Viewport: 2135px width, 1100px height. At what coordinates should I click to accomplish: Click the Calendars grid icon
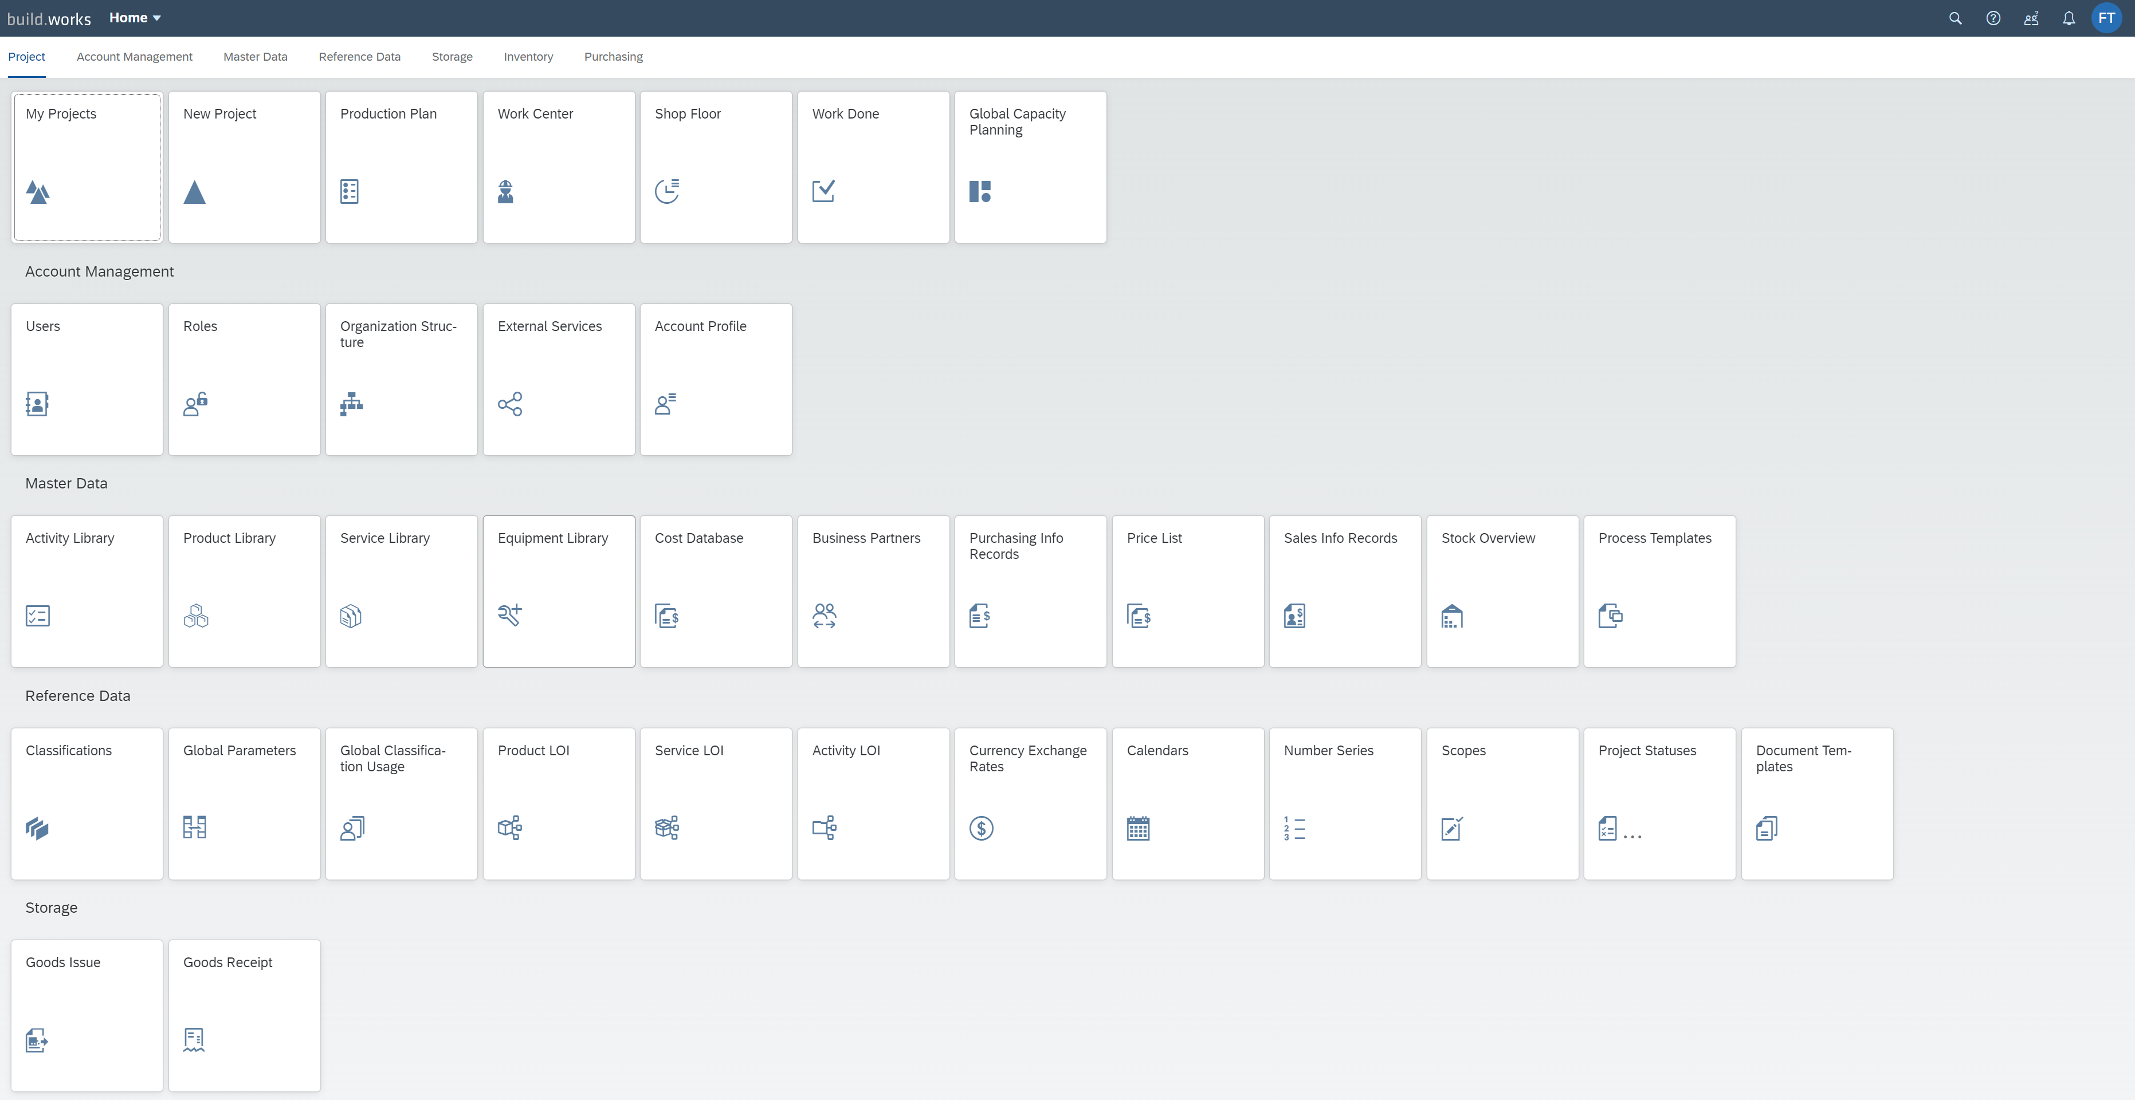point(1138,829)
